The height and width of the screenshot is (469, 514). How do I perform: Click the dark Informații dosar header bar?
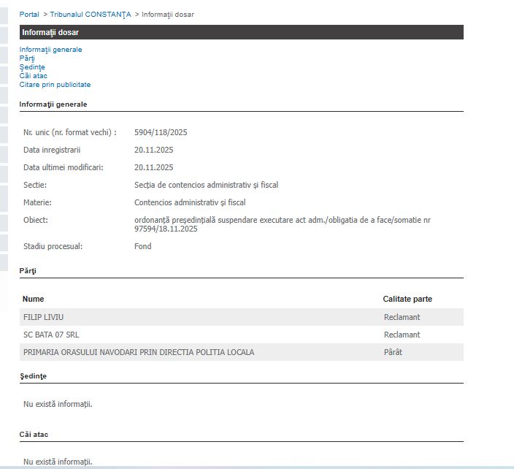click(241, 32)
